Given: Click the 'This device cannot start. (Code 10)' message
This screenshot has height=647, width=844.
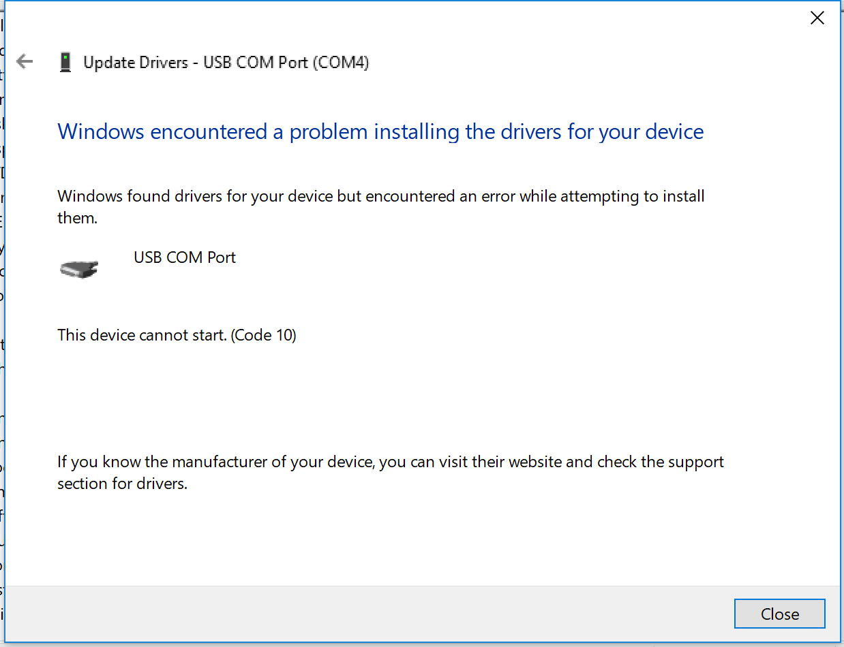Looking at the screenshot, I should coord(177,335).
